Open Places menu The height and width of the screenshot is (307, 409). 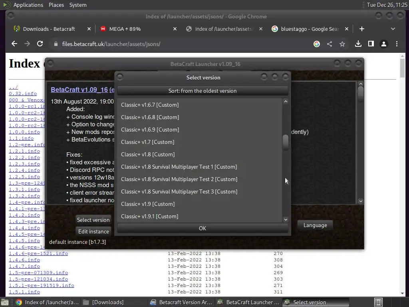[x=56, y=5]
